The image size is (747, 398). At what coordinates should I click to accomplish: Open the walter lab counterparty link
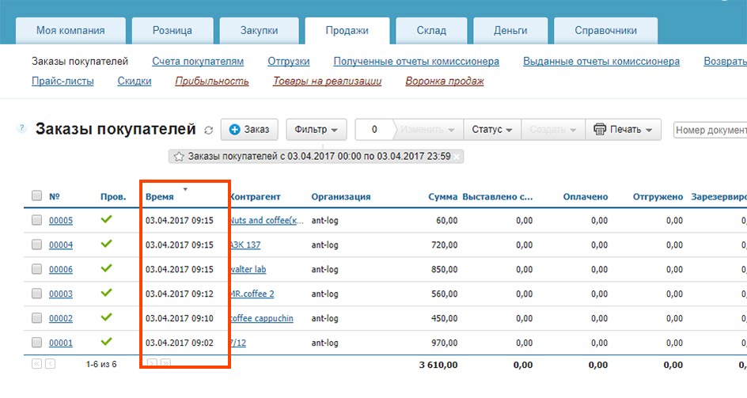(248, 269)
